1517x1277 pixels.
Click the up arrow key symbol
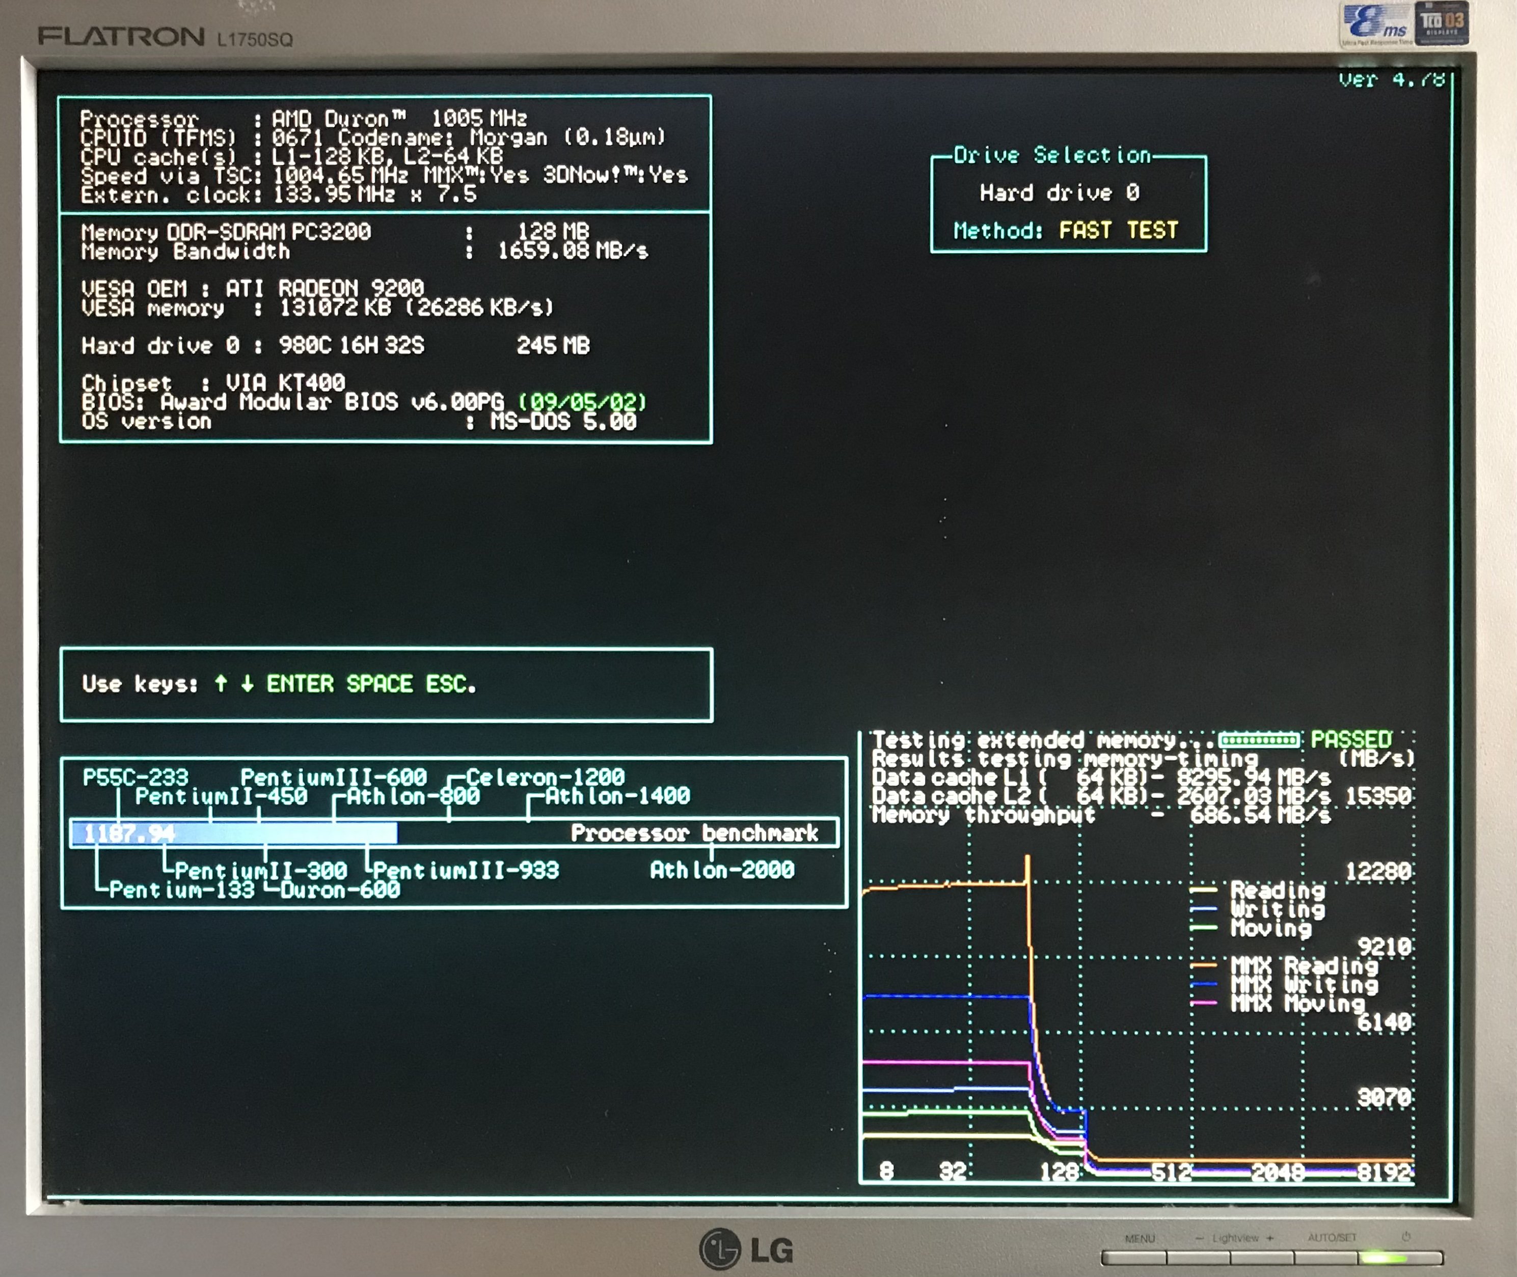click(x=221, y=683)
